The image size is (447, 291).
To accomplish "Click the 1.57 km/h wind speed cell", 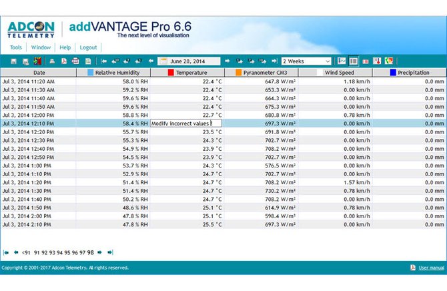I will 335,182.
